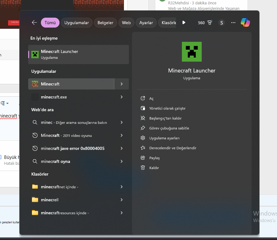Click the open-external icon beside Aç

point(143,98)
